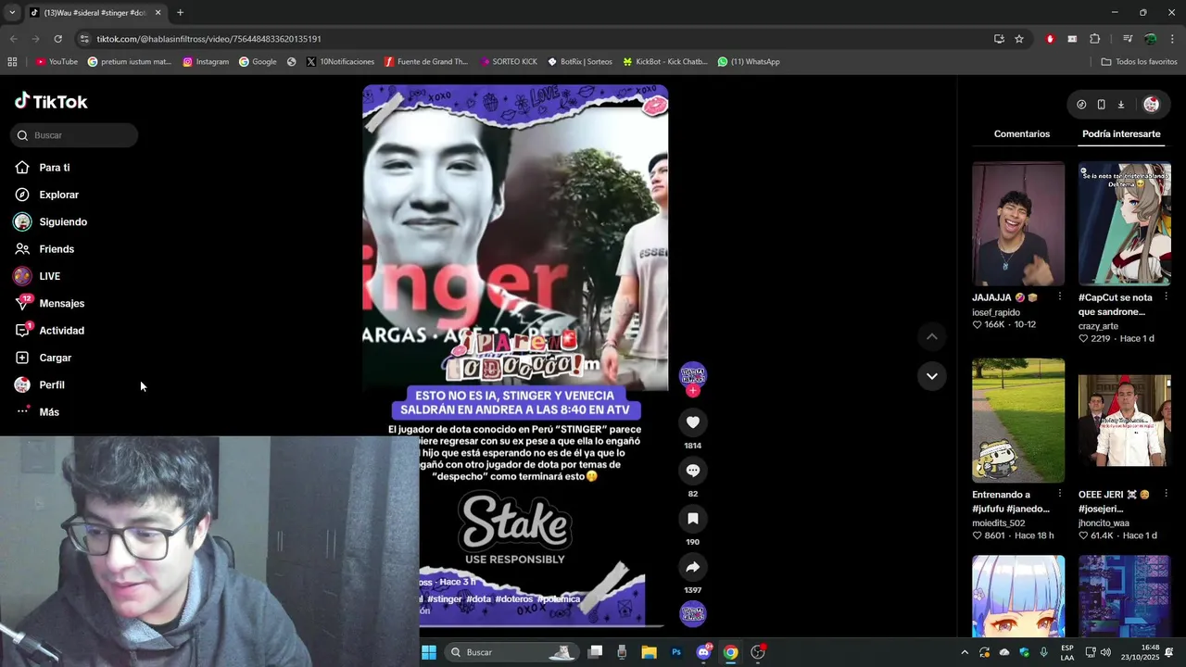Switch to the Comentarios tab
1186x667 pixels.
(x=1022, y=134)
